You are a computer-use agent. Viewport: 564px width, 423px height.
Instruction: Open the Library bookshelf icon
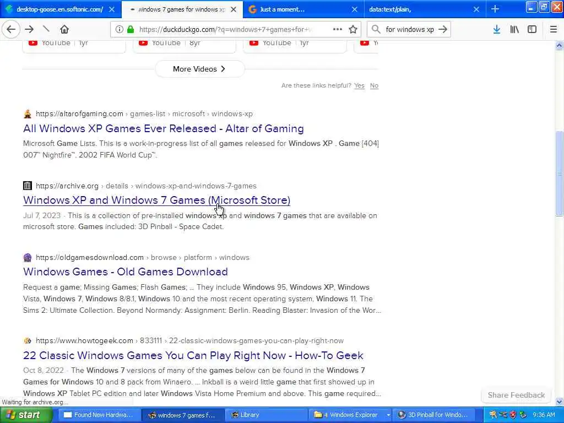[x=514, y=30]
